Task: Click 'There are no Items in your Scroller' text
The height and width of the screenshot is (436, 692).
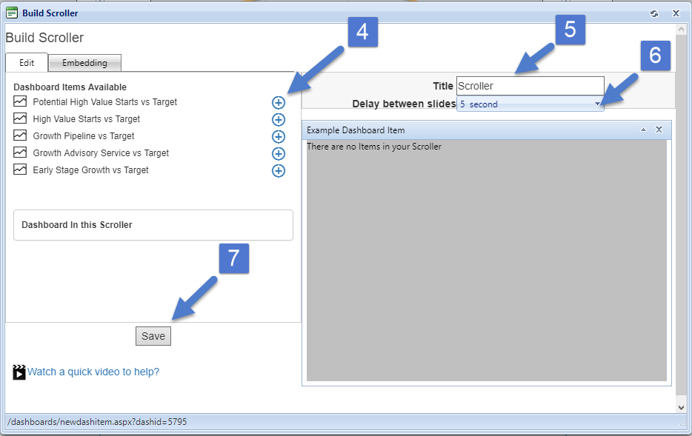Action: pos(374,147)
